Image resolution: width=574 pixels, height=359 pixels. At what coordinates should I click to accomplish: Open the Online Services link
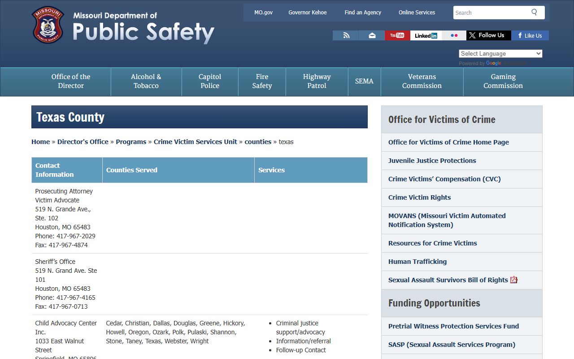pyautogui.click(x=417, y=13)
